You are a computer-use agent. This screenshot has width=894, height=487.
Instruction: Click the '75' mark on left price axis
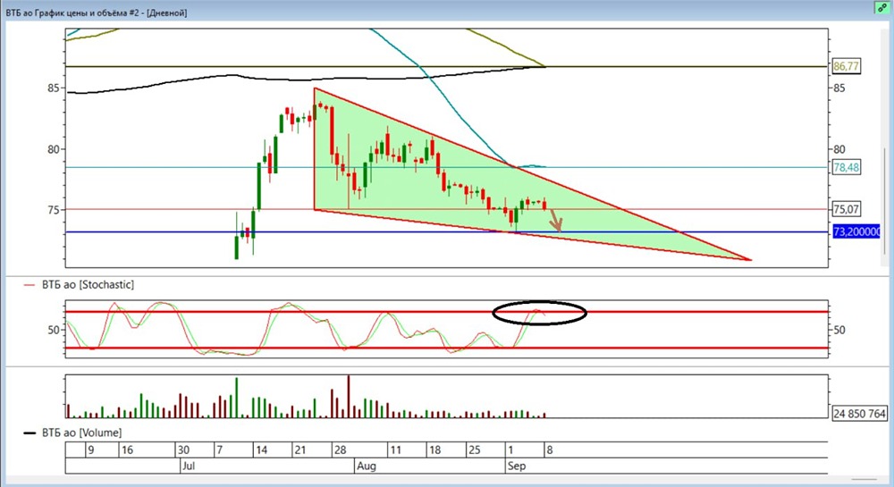click(x=54, y=210)
